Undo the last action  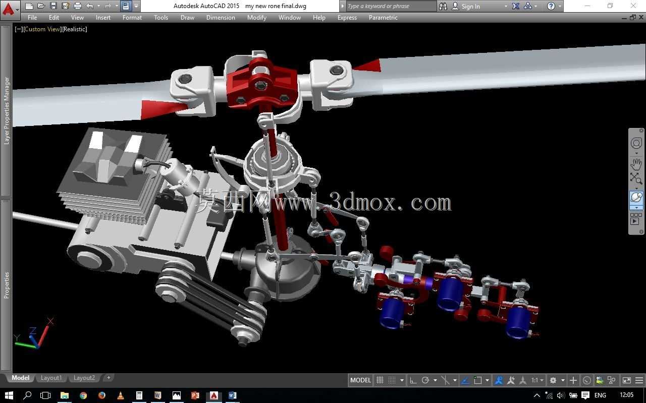(89, 6)
